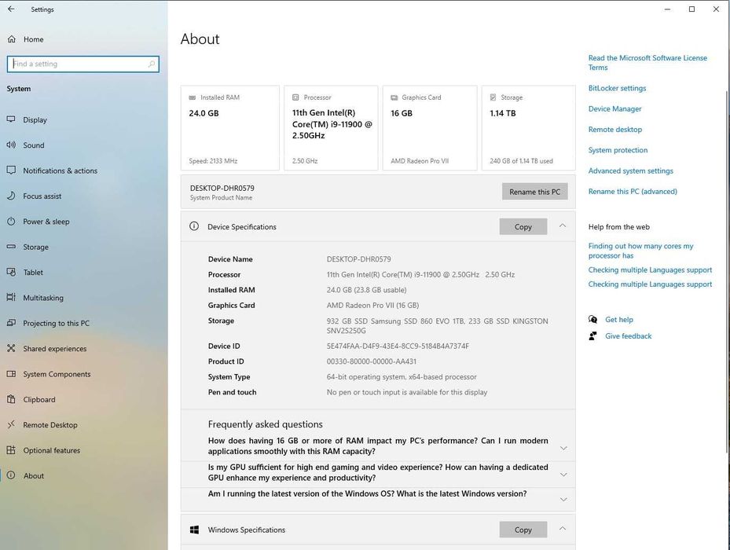Click the Device Specifications info icon

193,226
